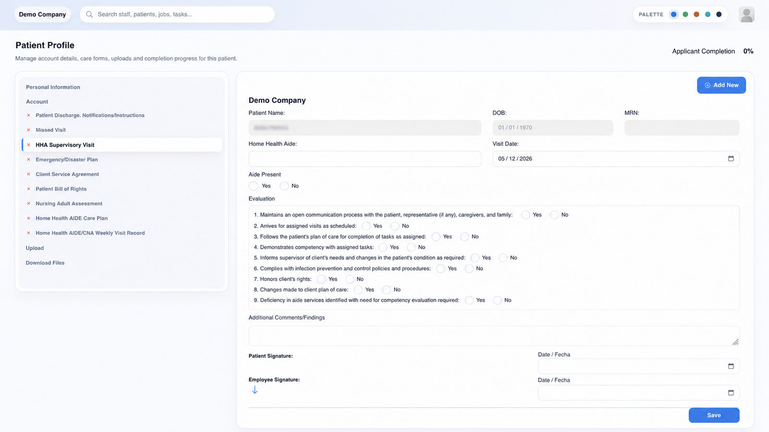Select No for Aide Present
This screenshot has width=769, height=432.
pos(285,186)
